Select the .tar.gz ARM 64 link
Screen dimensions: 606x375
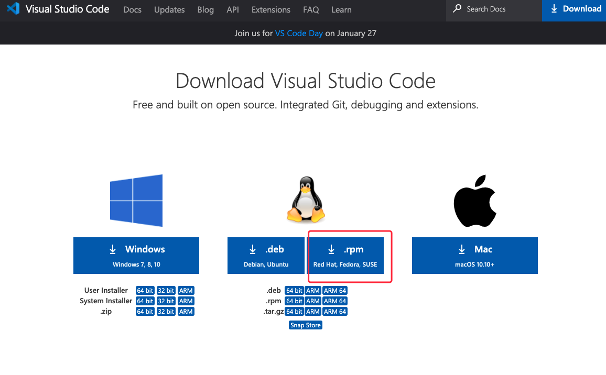coord(335,311)
